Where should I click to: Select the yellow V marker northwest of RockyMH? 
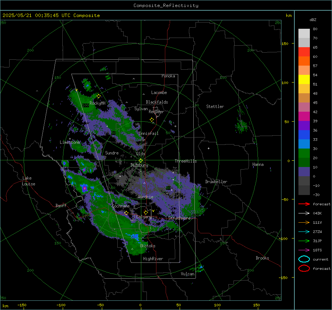point(77,90)
